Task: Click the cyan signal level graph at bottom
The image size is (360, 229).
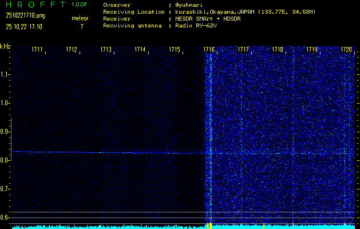Action: [183, 227]
